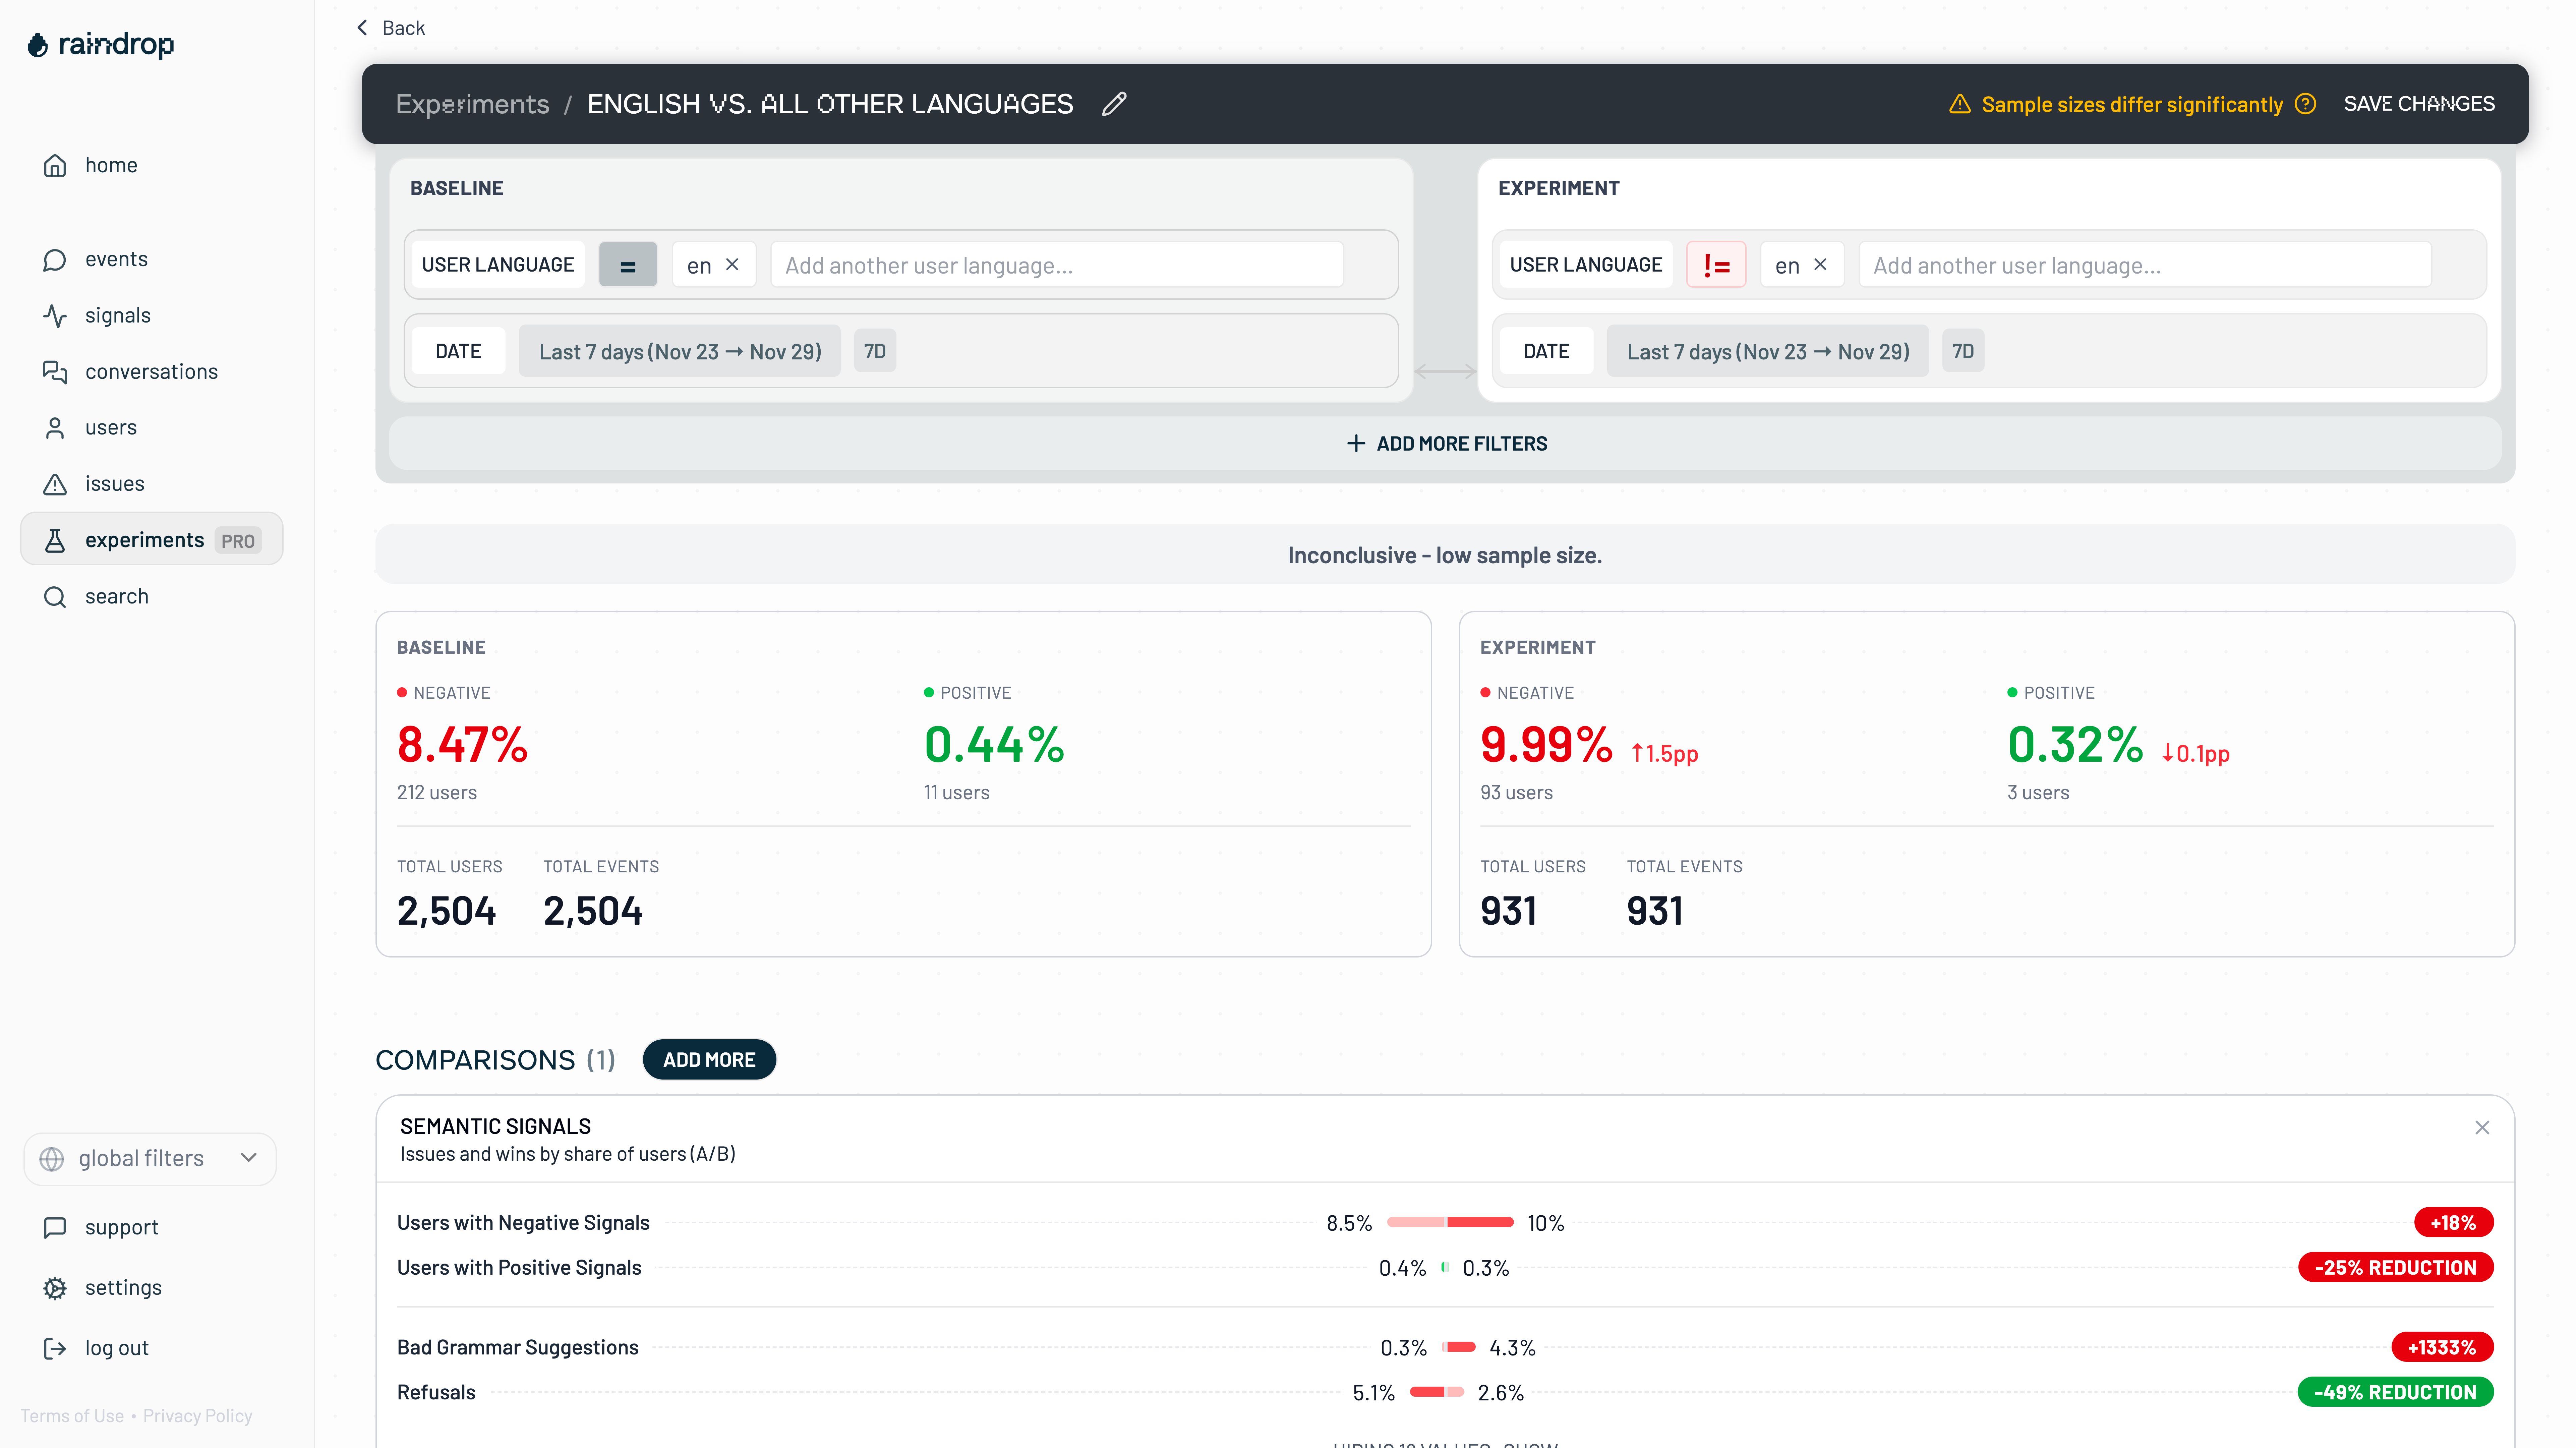The height and width of the screenshot is (1449, 2576).
Task: Click the Negative Signals comparison bar
Action: pos(1450,1222)
